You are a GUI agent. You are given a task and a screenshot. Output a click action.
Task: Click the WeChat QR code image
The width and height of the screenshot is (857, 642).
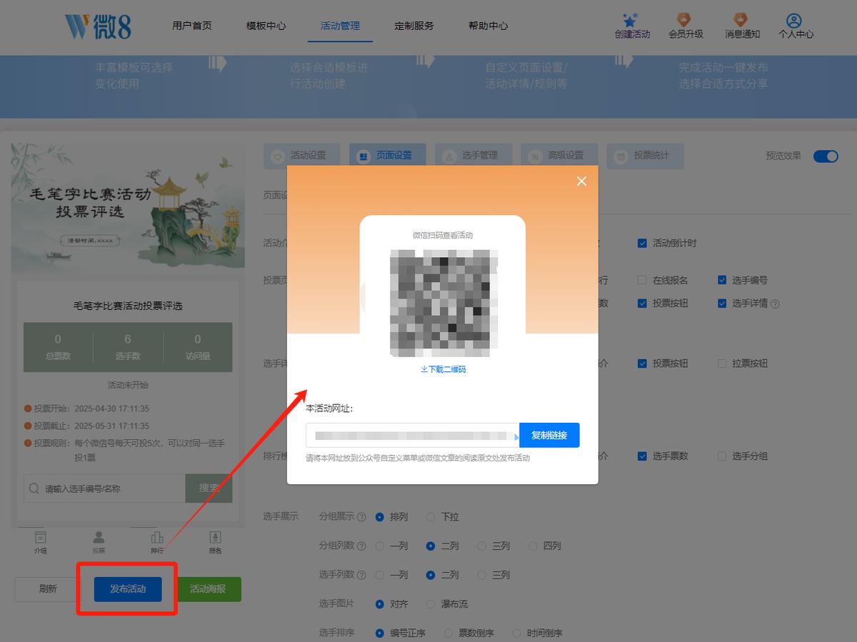(x=443, y=302)
